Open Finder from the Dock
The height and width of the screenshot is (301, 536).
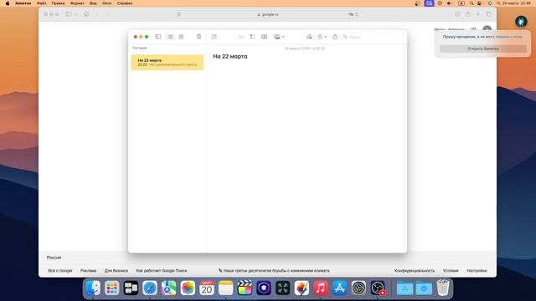[x=93, y=288]
